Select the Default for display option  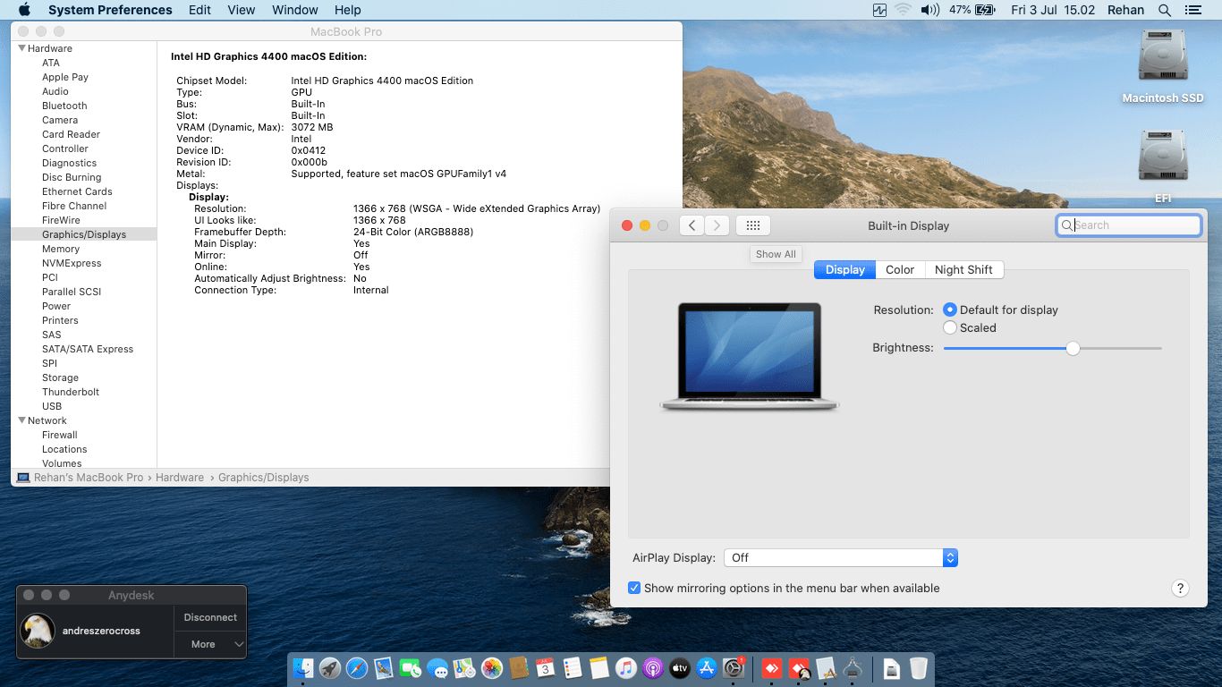(950, 310)
